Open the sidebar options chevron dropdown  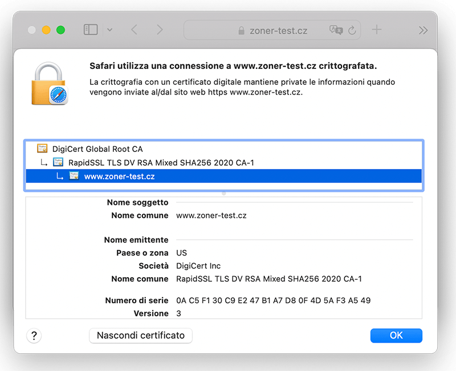109,30
